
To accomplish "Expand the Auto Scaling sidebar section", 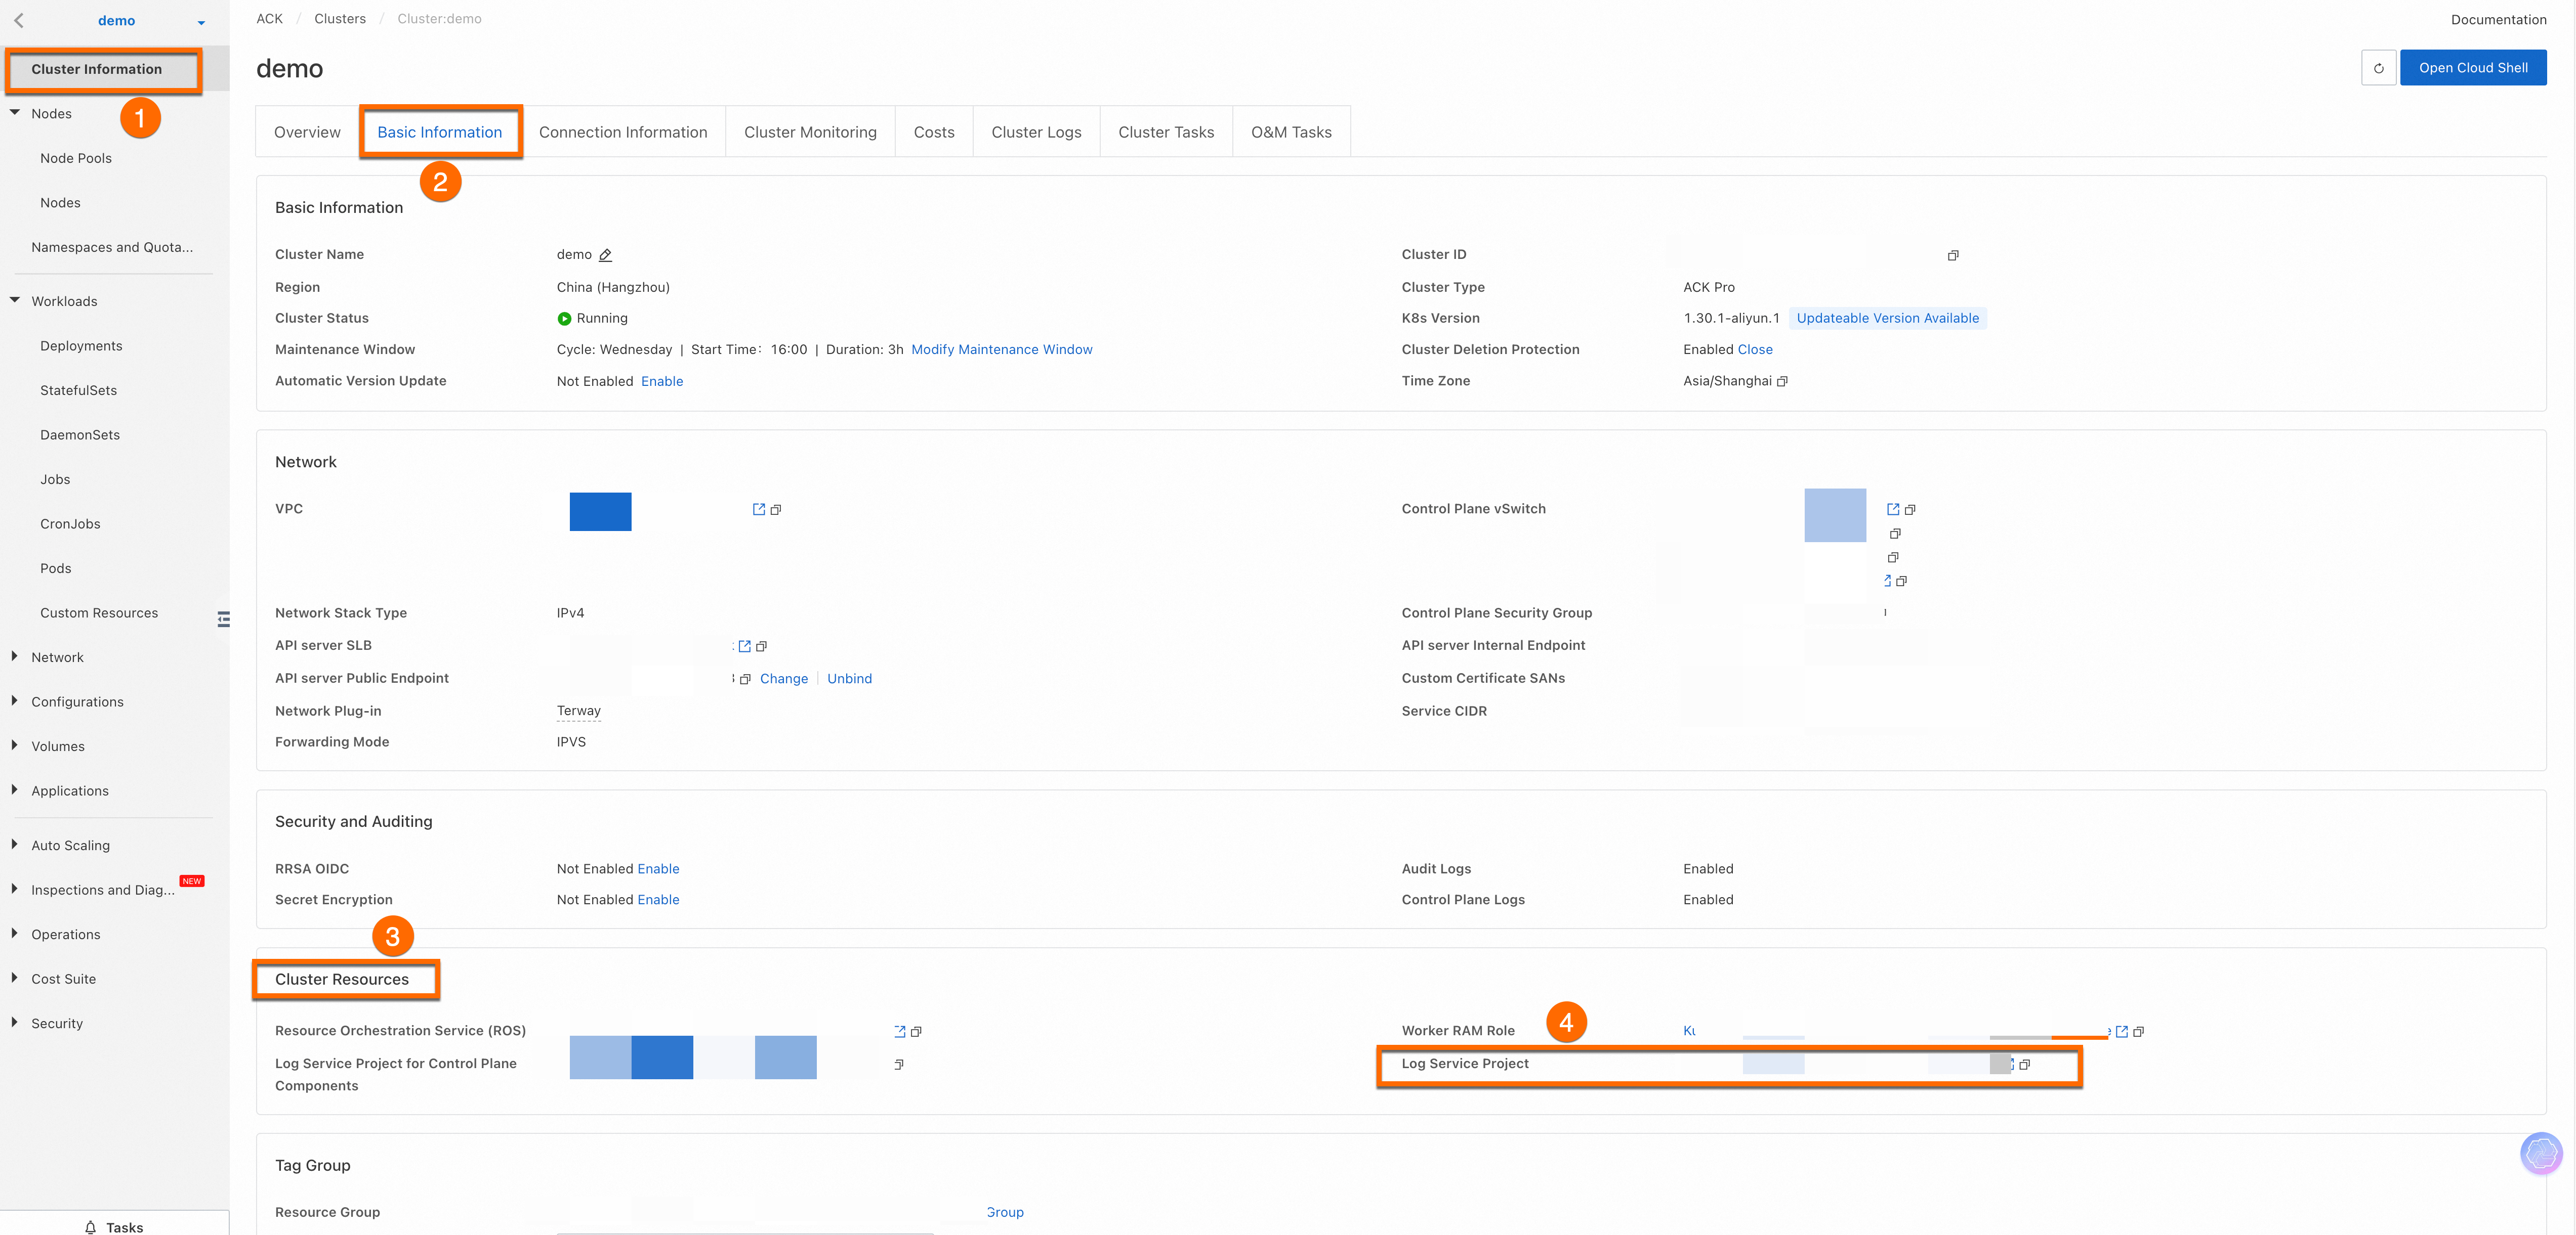I will [70, 845].
